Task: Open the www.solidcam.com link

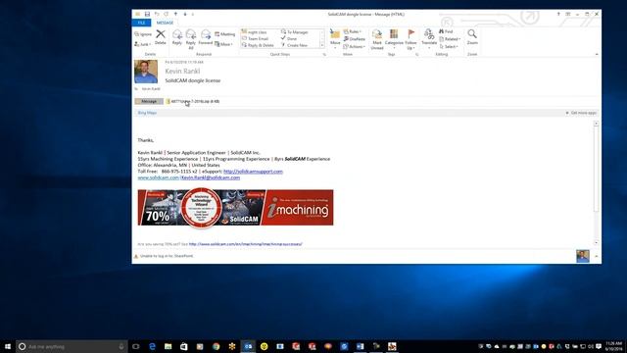Action: coord(159,177)
